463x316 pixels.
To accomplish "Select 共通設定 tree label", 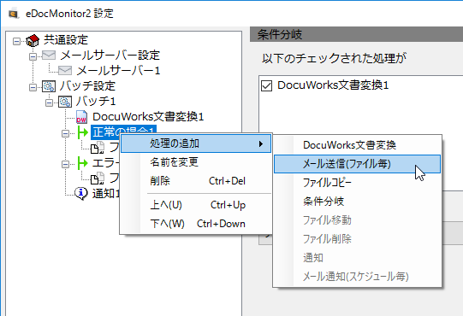I will [x=66, y=40].
